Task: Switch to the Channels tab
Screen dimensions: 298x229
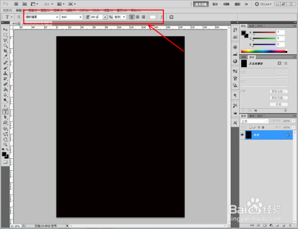Action: coord(252,116)
